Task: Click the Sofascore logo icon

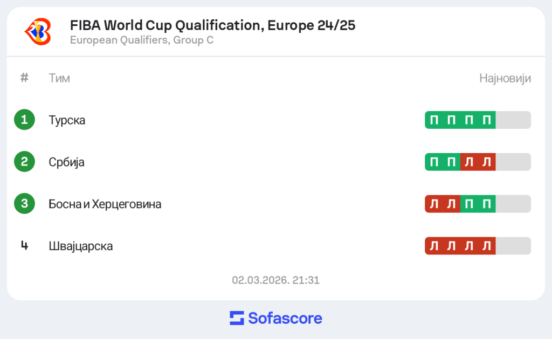Action: pos(237,318)
